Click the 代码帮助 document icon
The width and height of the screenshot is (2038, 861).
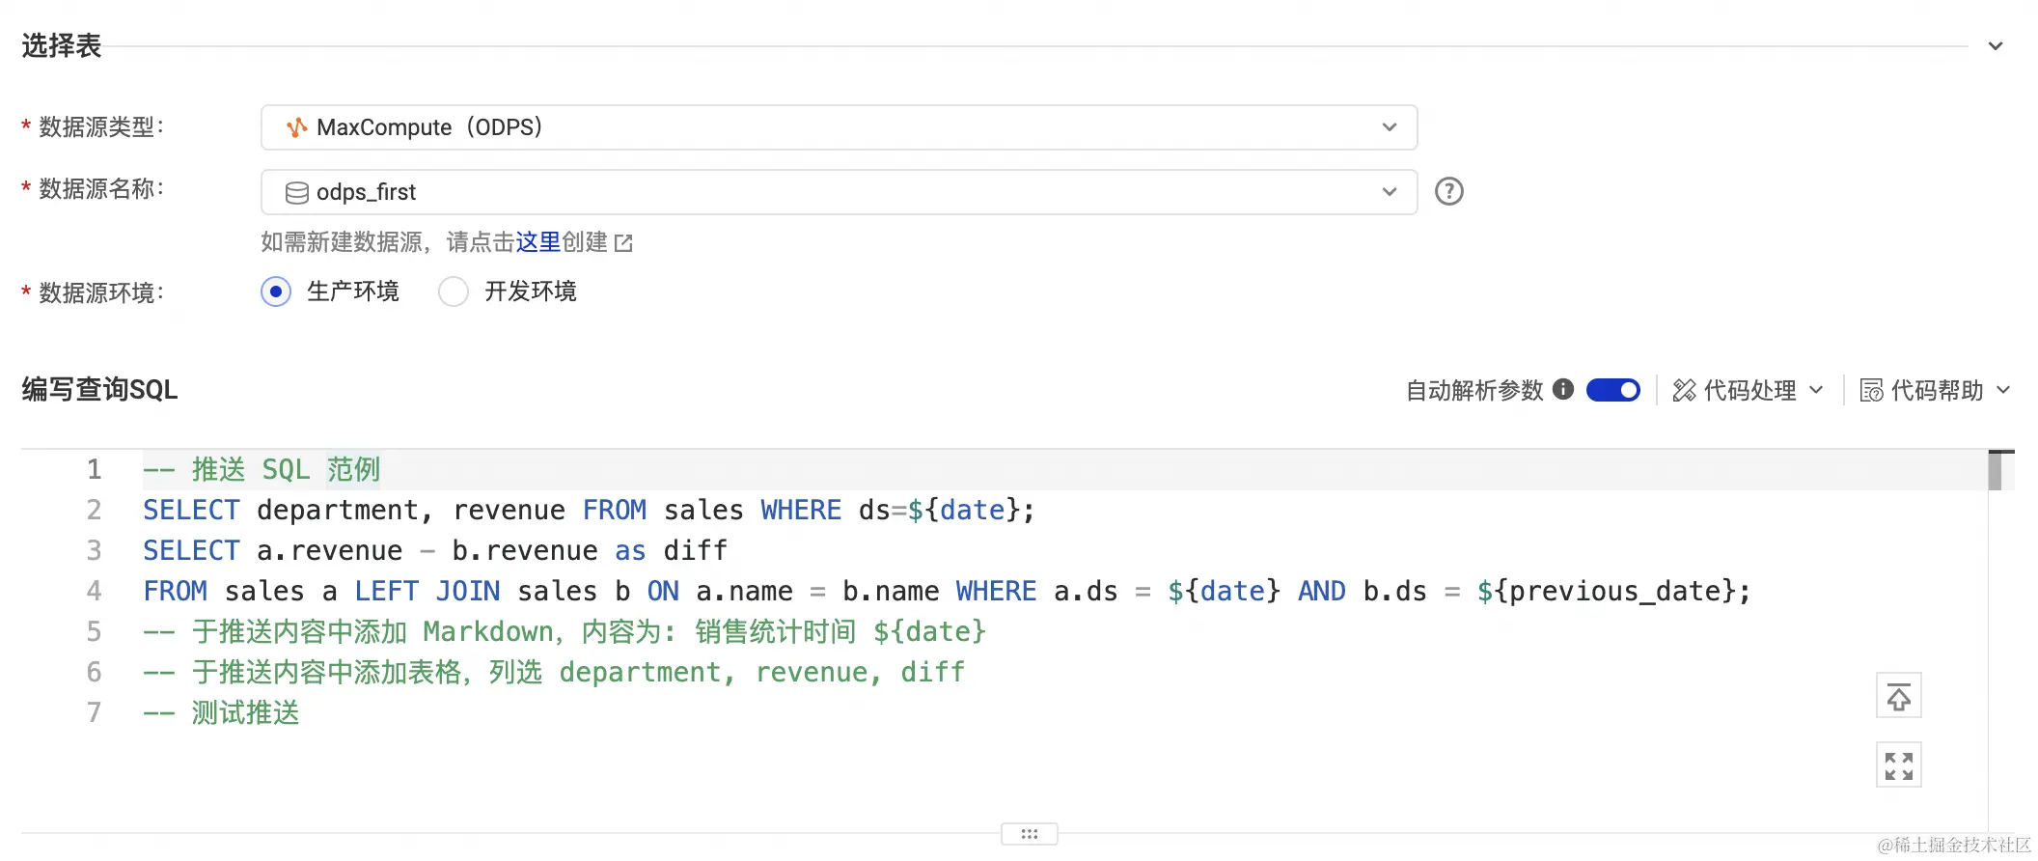[1871, 390]
